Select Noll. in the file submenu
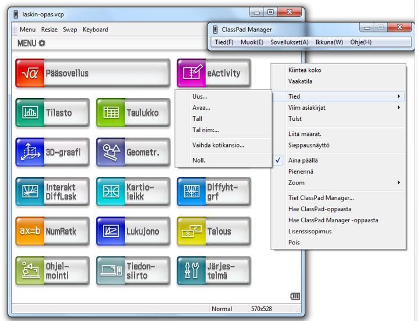418x321 pixels. (223, 160)
